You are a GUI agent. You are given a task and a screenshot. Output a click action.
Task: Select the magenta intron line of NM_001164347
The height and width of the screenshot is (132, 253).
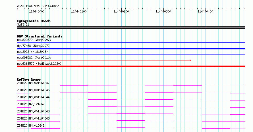coord(131,85)
